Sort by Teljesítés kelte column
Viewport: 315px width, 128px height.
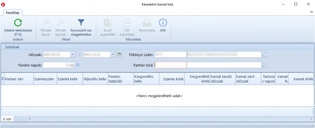(x=95, y=79)
